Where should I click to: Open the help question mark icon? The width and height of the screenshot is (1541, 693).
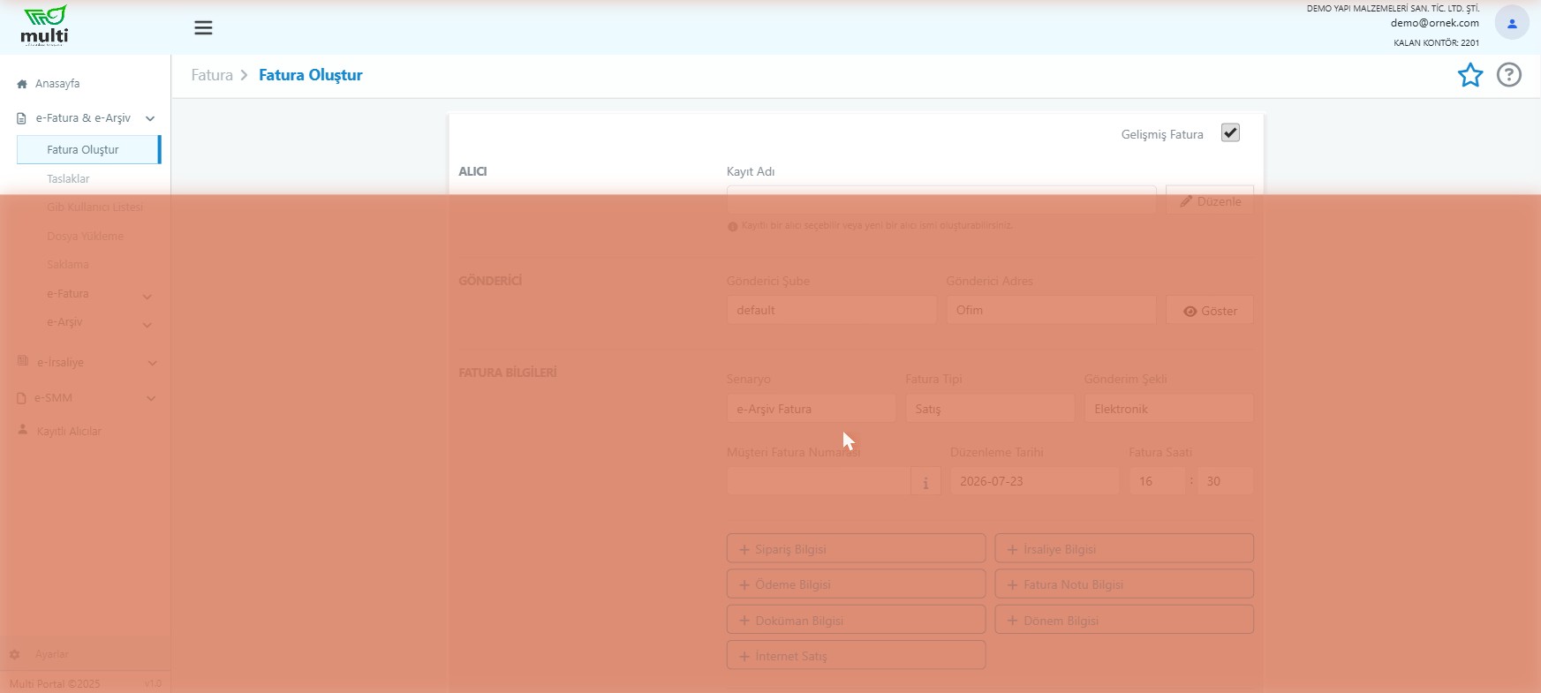point(1509,75)
